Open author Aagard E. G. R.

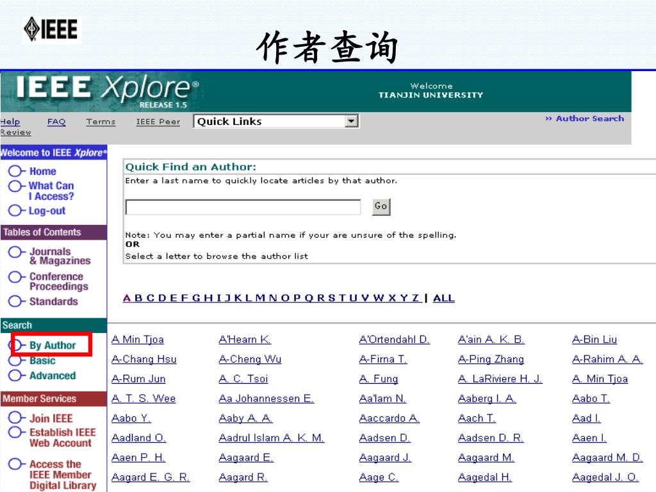coord(151,477)
